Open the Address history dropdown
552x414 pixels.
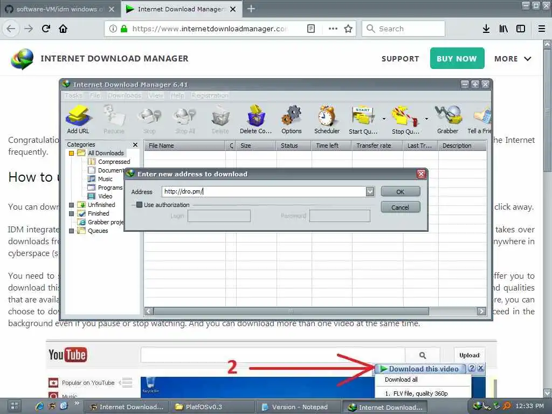370,191
